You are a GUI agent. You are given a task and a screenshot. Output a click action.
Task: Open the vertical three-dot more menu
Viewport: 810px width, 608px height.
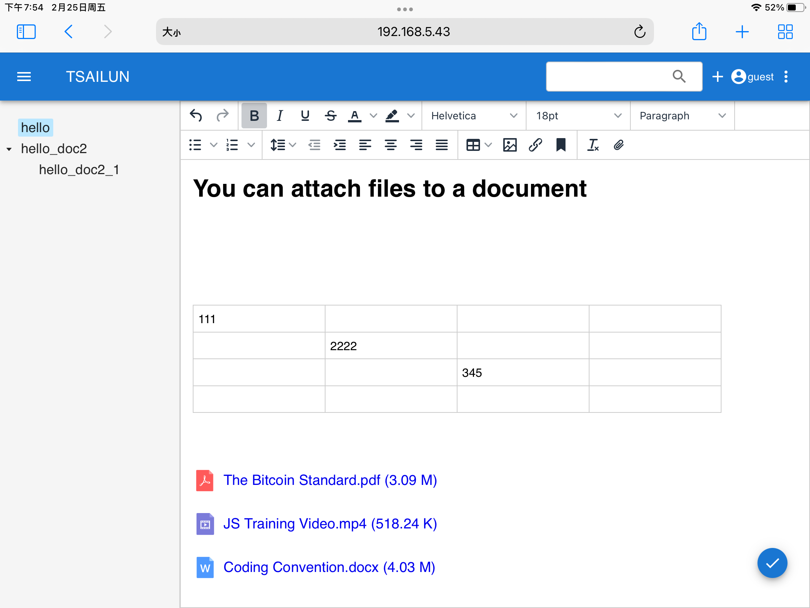pos(786,77)
